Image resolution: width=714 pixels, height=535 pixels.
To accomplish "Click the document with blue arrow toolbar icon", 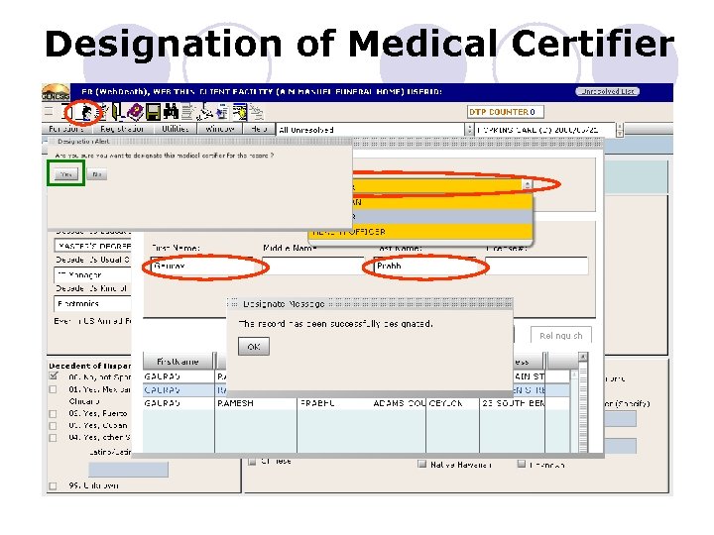I will click(223, 112).
